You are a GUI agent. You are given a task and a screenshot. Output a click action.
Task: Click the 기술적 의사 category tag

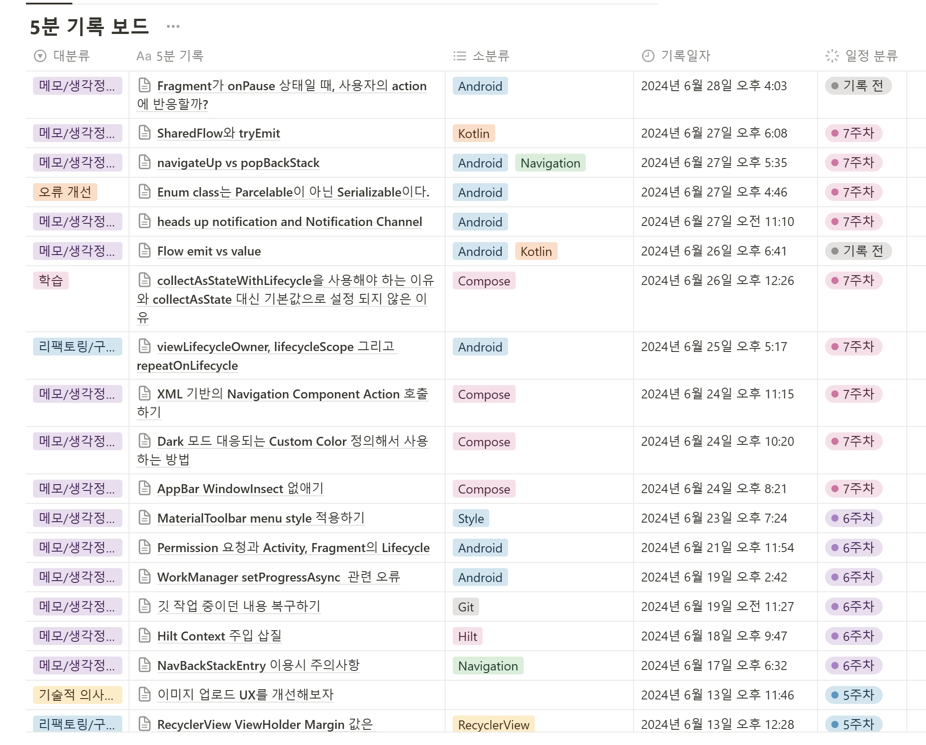(x=77, y=695)
